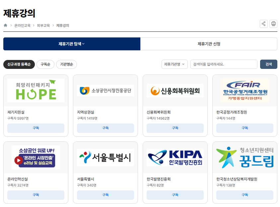Viewport: 280px width, 207px height.
Task: Open the 청소년지원센터 꿈드림 logo thumbnail
Action: coord(245,157)
